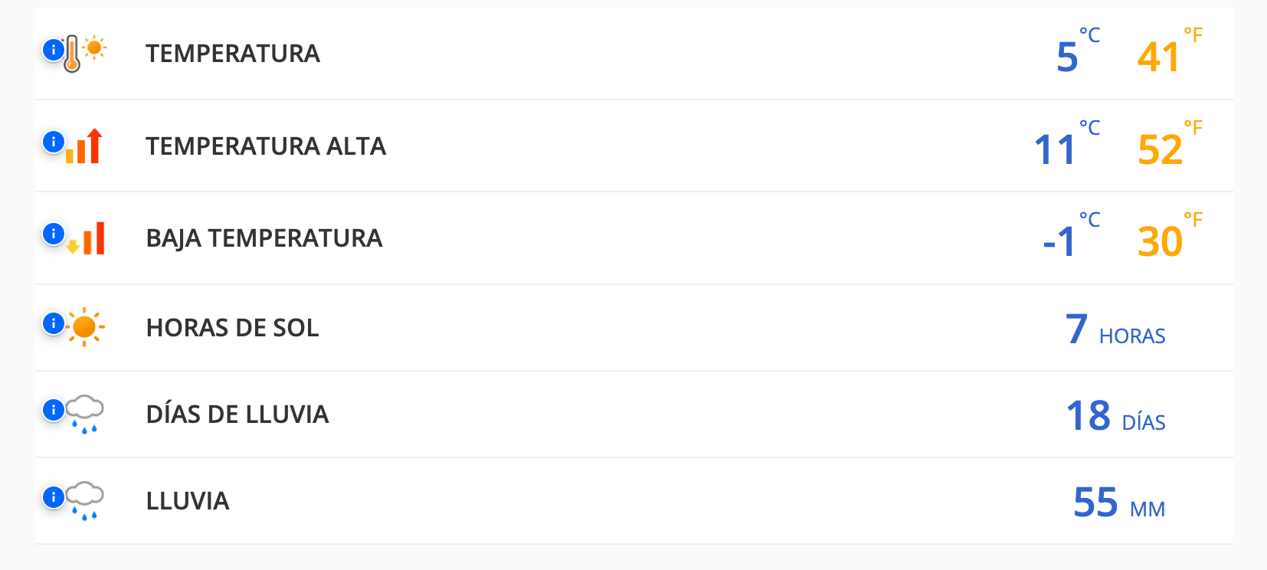Screen dimensions: 1267x570
Task: Select the TEMPERATURA ALTA label
Action: 266,146
